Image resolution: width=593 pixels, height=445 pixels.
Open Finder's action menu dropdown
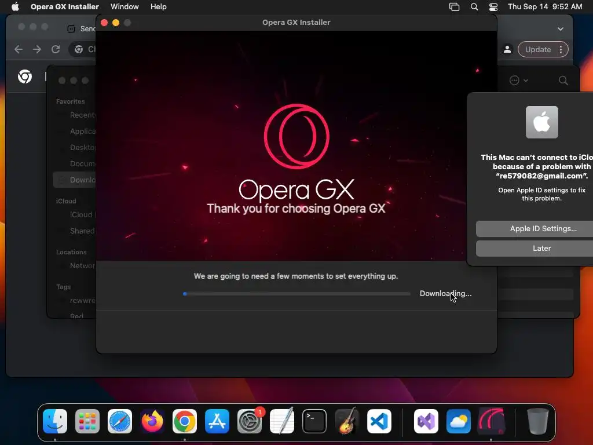pos(518,80)
